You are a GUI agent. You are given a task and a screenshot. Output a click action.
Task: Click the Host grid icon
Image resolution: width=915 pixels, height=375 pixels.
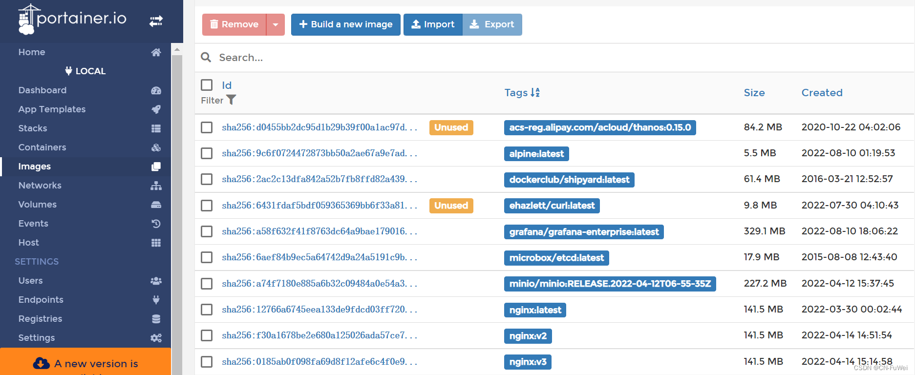click(156, 243)
